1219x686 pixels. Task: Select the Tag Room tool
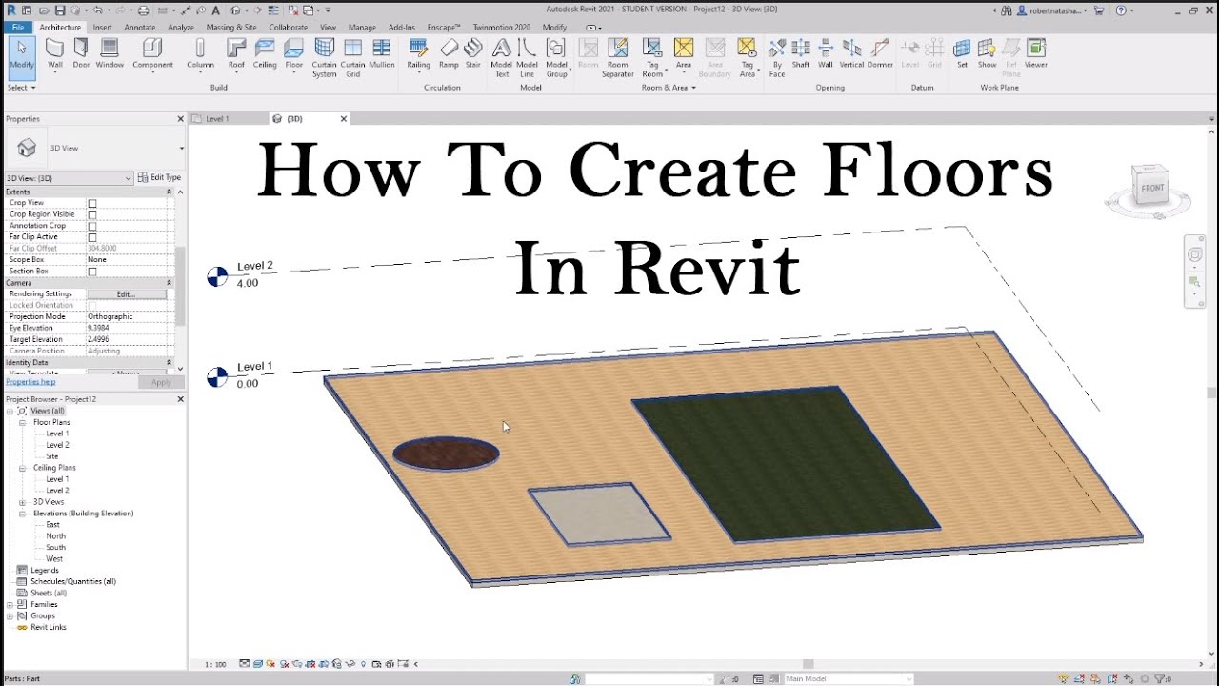click(652, 57)
